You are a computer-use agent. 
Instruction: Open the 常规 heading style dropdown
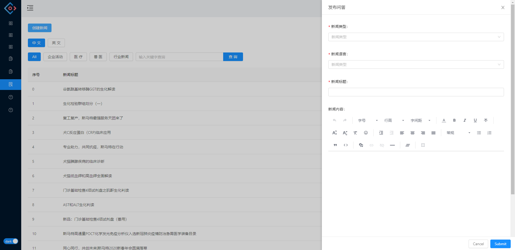pyautogui.click(x=459, y=133)
